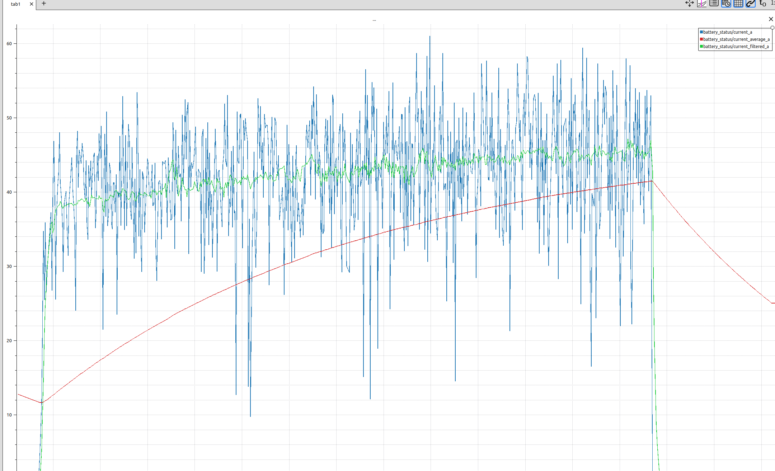The width and height of the screenshot is (775, 471).
Task: Click battery_status/current_filtered_a legend entry
Action: point(736,47)
